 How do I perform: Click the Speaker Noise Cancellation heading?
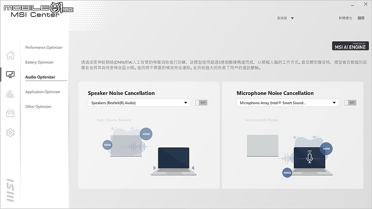point(121,93)
